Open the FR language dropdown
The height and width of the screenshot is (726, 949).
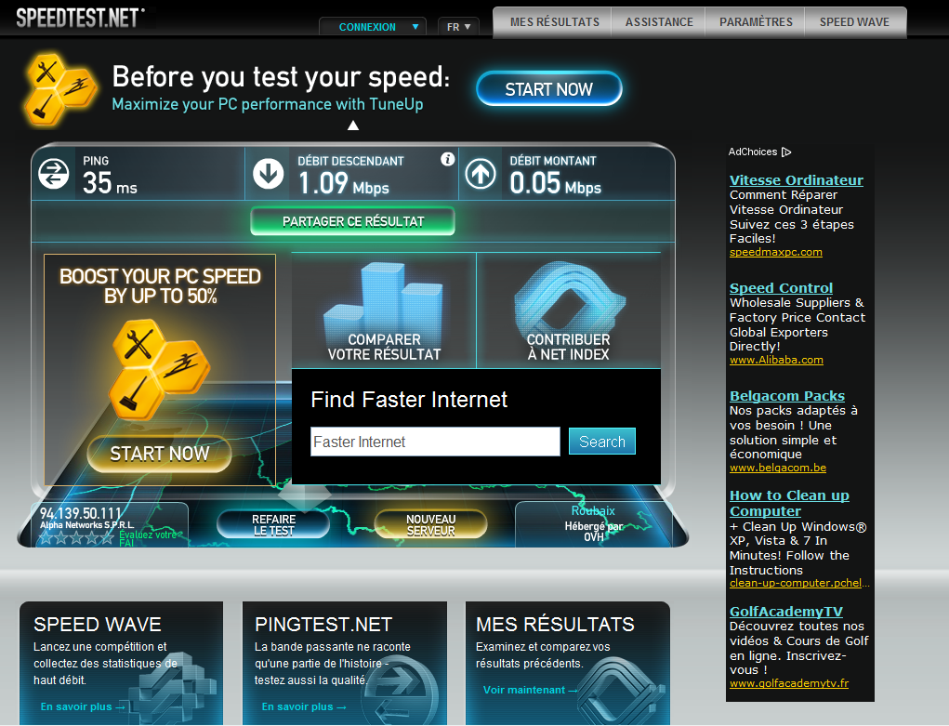(x=458, y=27)
